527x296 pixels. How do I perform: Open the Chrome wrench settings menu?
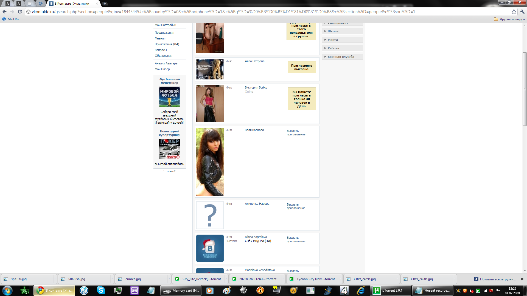(x=522, y=12)
